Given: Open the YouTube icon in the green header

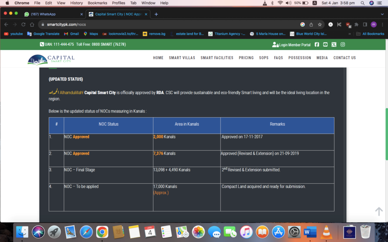Looking at the screenshot, I should [x=325, y=45].
